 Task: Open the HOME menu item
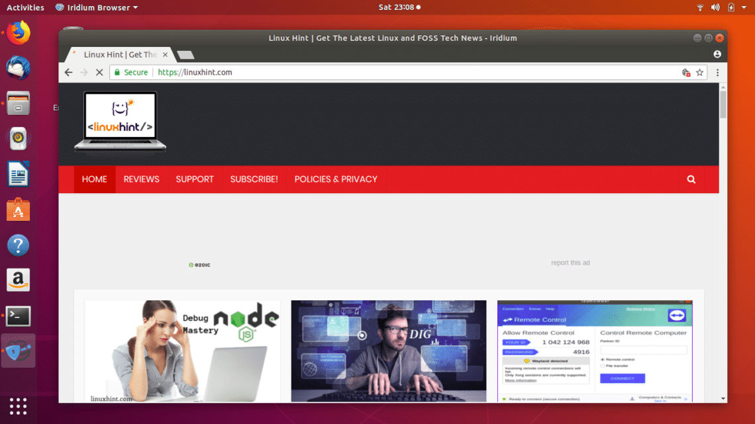(94, 179)
